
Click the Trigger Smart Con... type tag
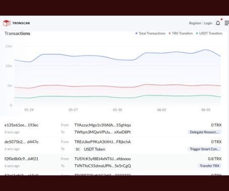click(x=204, y=149)
